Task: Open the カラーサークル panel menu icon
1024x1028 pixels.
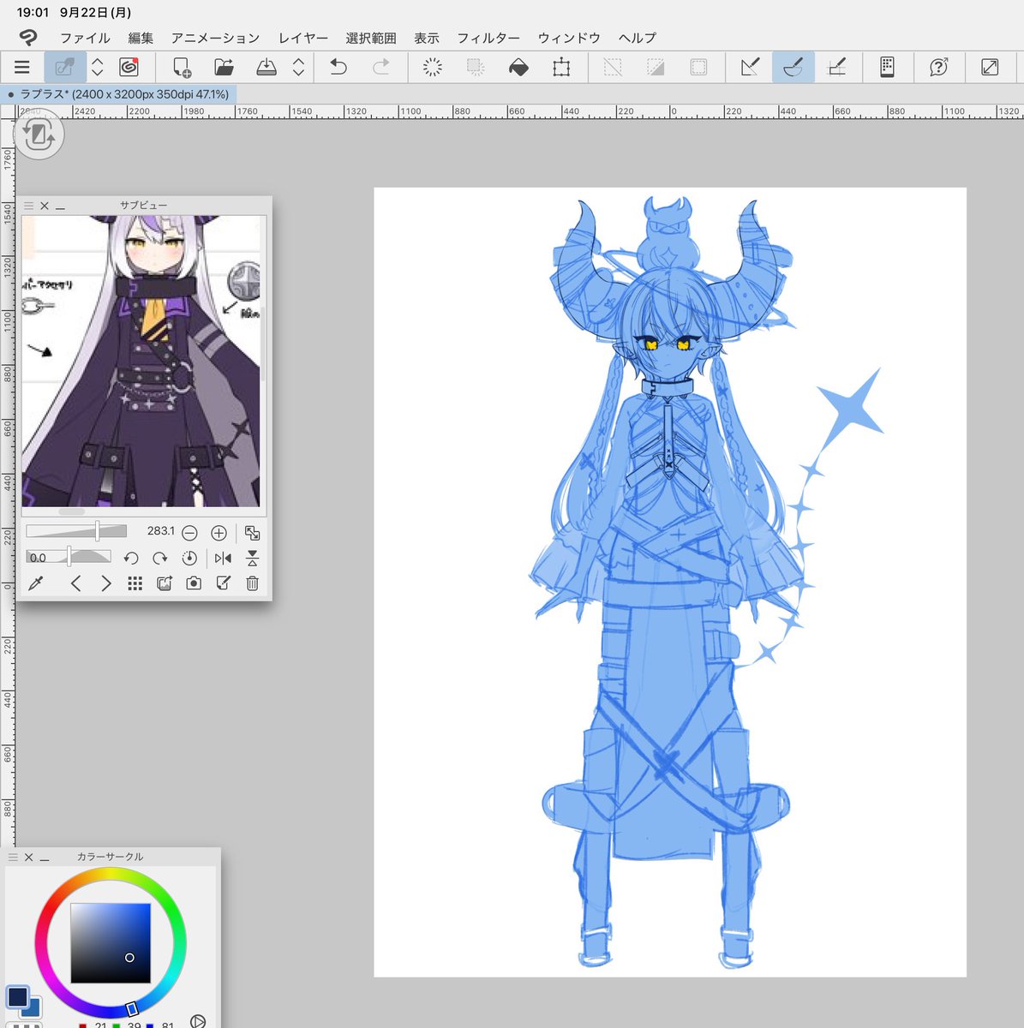Action: pos(12,857)
